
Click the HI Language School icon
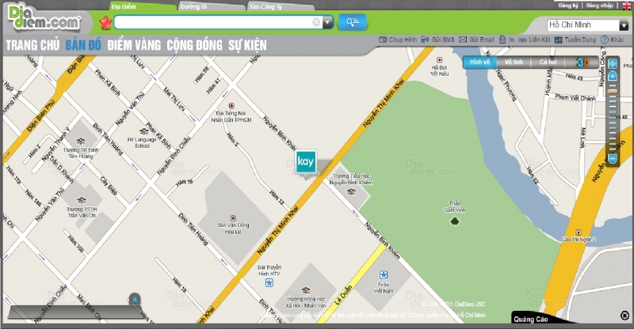click(143, 131)
